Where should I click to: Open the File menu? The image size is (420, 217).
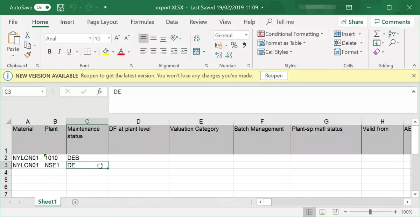point(13,22)
